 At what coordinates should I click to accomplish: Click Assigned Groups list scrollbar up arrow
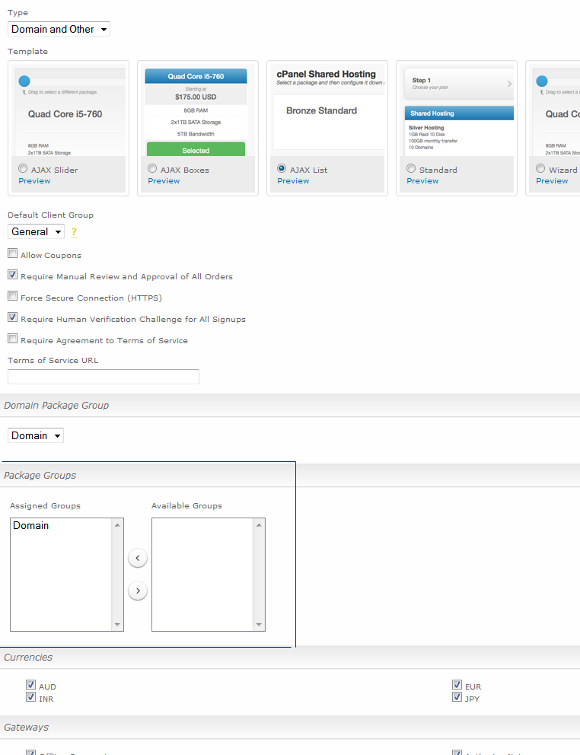click(x=117, y=525)
